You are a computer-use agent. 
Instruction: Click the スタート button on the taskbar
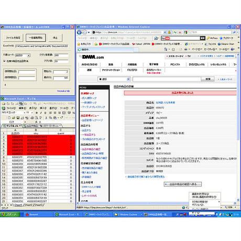[10, 214]
